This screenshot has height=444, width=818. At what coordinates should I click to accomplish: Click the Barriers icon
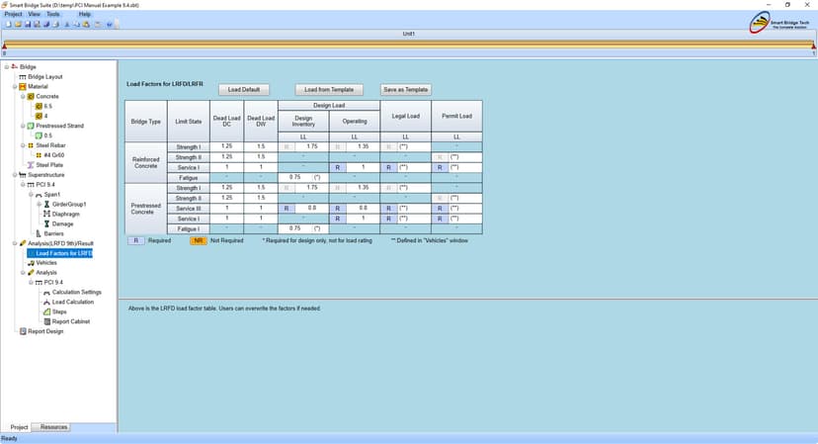point(39,233)
